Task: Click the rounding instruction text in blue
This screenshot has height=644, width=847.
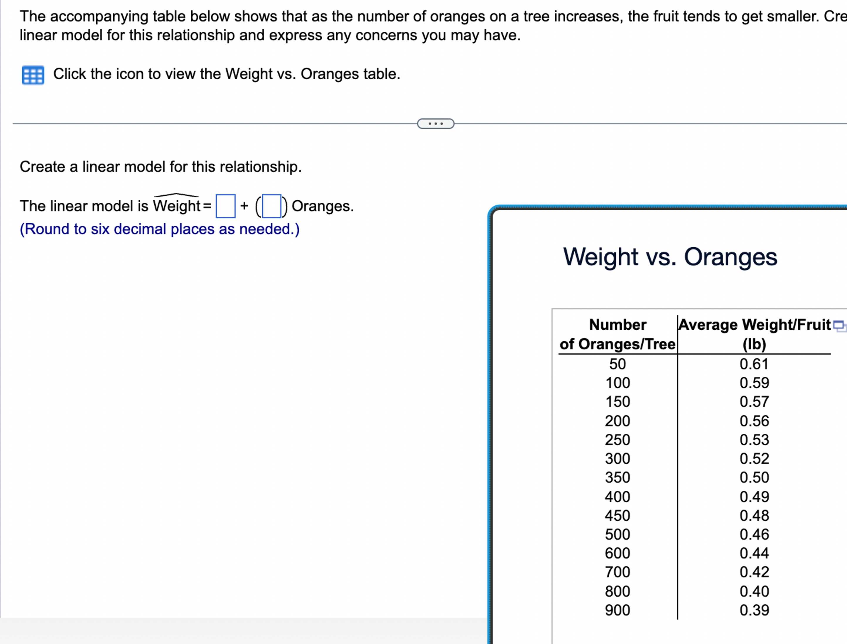Action: pyautogui.click(x=159, y=229)
